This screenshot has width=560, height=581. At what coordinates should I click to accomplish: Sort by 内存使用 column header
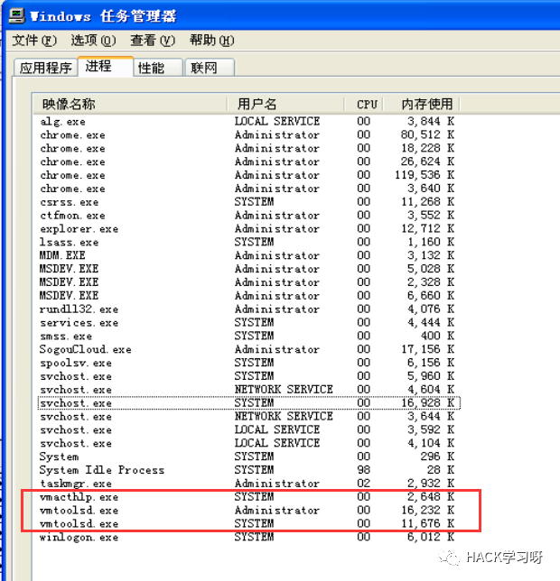click(422, 104)
